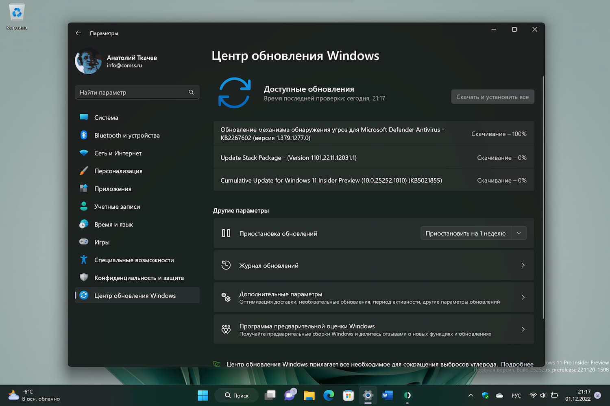The width and height of the screenshot is (610, 406).
Task: Open the Windows Start menu
Action: coord(203,395)
